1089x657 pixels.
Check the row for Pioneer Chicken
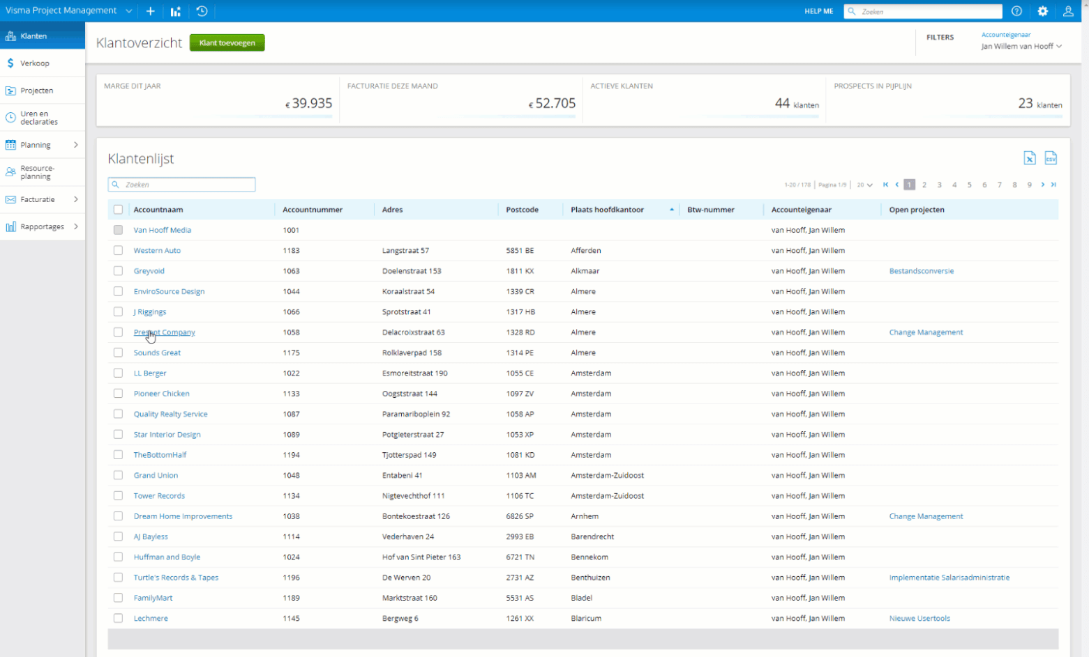tap(118, 393)
